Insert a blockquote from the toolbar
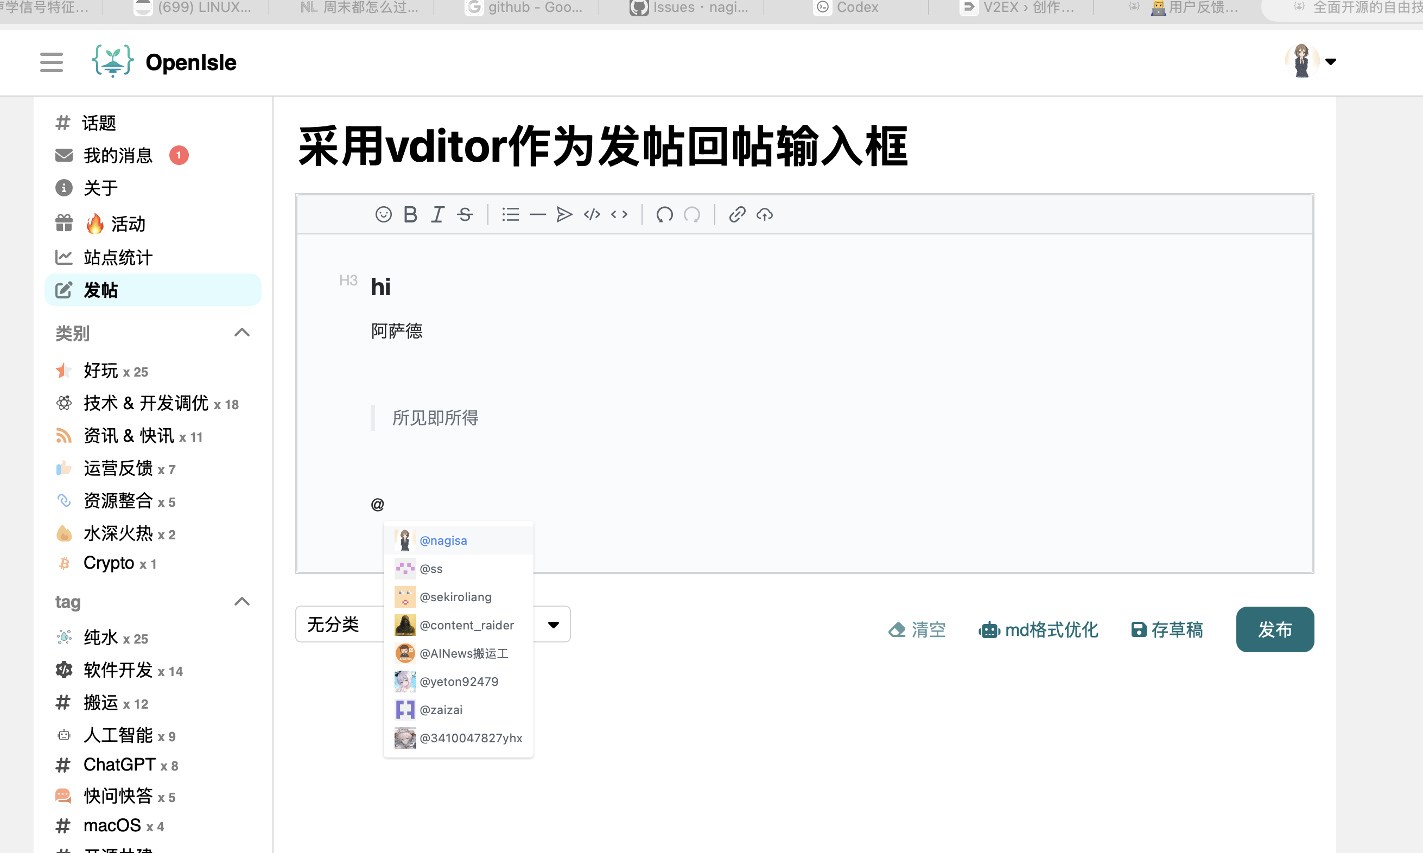The image size is (1423, 853). tap(564, 214)
